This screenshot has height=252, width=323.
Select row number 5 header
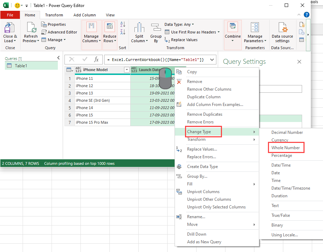70,108
